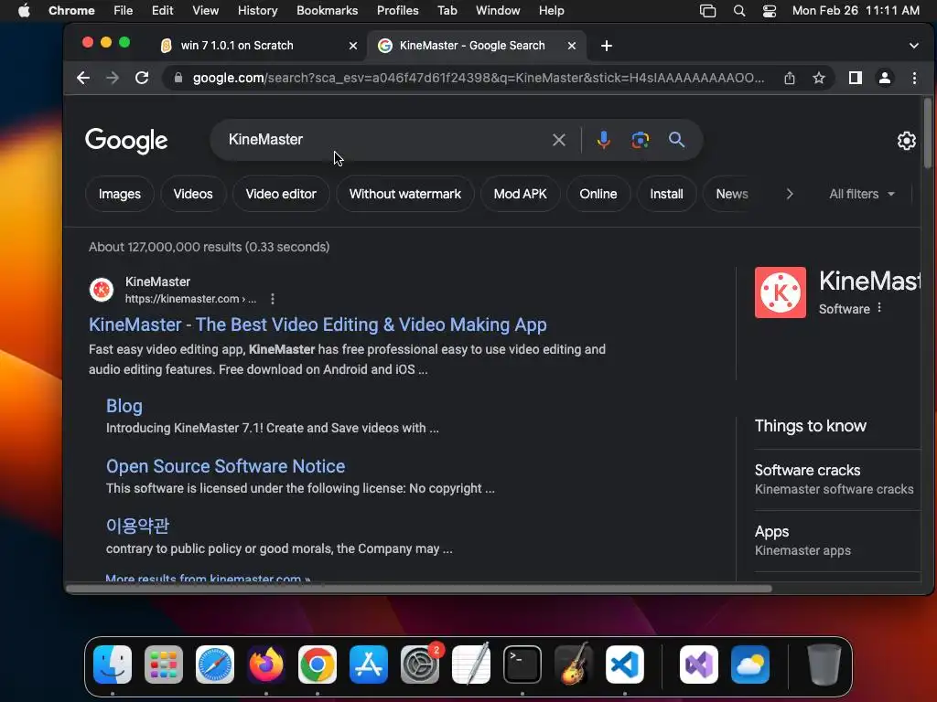The height and width of the screenshot is (702, 937).
Task: Close the win 7 1.0.1 on Scratch tab
Action: [353, 46]
